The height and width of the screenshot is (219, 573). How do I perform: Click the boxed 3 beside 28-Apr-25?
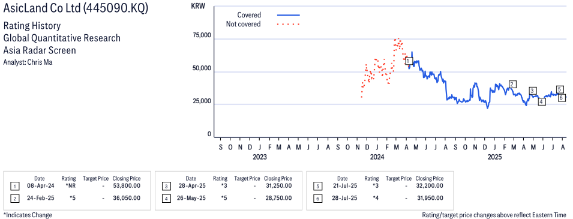point(166,187)
